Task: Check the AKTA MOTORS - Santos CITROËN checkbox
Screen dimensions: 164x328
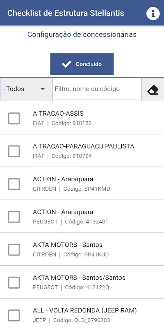Action: pyautogui.click(x=14, y=250)
